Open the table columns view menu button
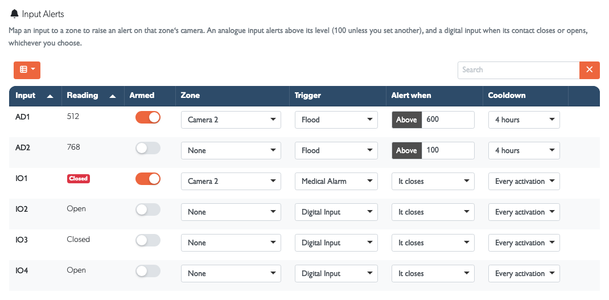Viewport: 609px width, 300px height. tap(27, 70)
